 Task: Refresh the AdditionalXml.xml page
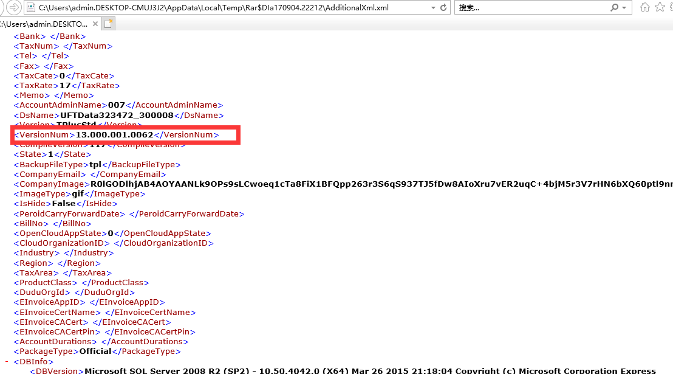click(443, 7)
